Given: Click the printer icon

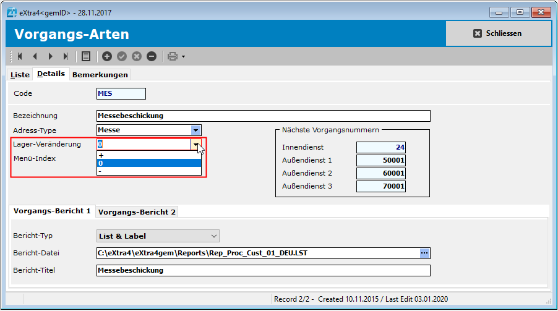Looking at the screenshot, I should pos(173,56).
